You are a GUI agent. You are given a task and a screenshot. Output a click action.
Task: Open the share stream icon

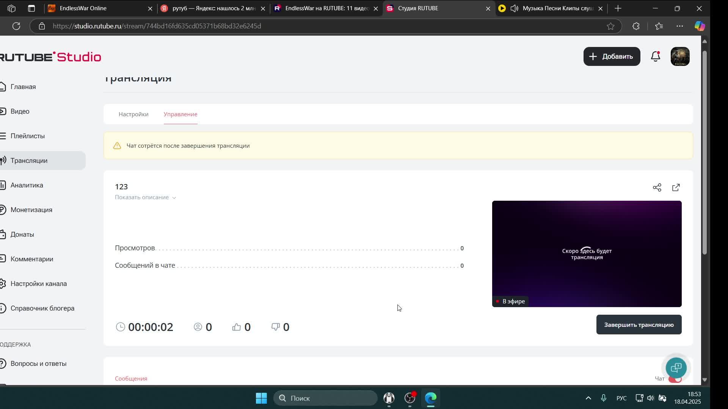click(x=657, y=187)
